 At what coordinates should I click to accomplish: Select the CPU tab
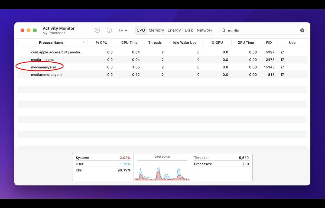[x=141, y=30]
